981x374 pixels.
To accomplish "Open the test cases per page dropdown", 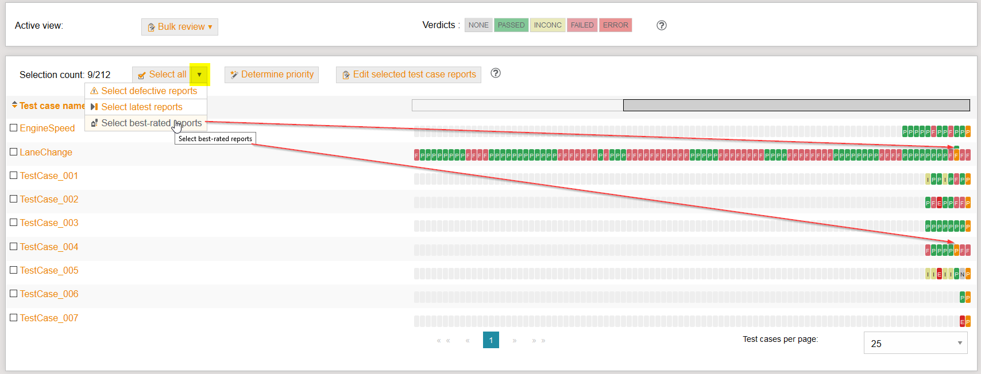I will click(915, 343).
